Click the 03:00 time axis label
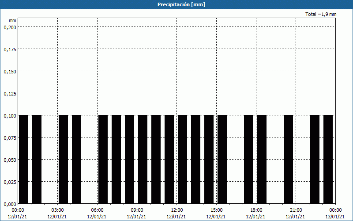This screenshot has height=221, width=353. tap(58, 210)
